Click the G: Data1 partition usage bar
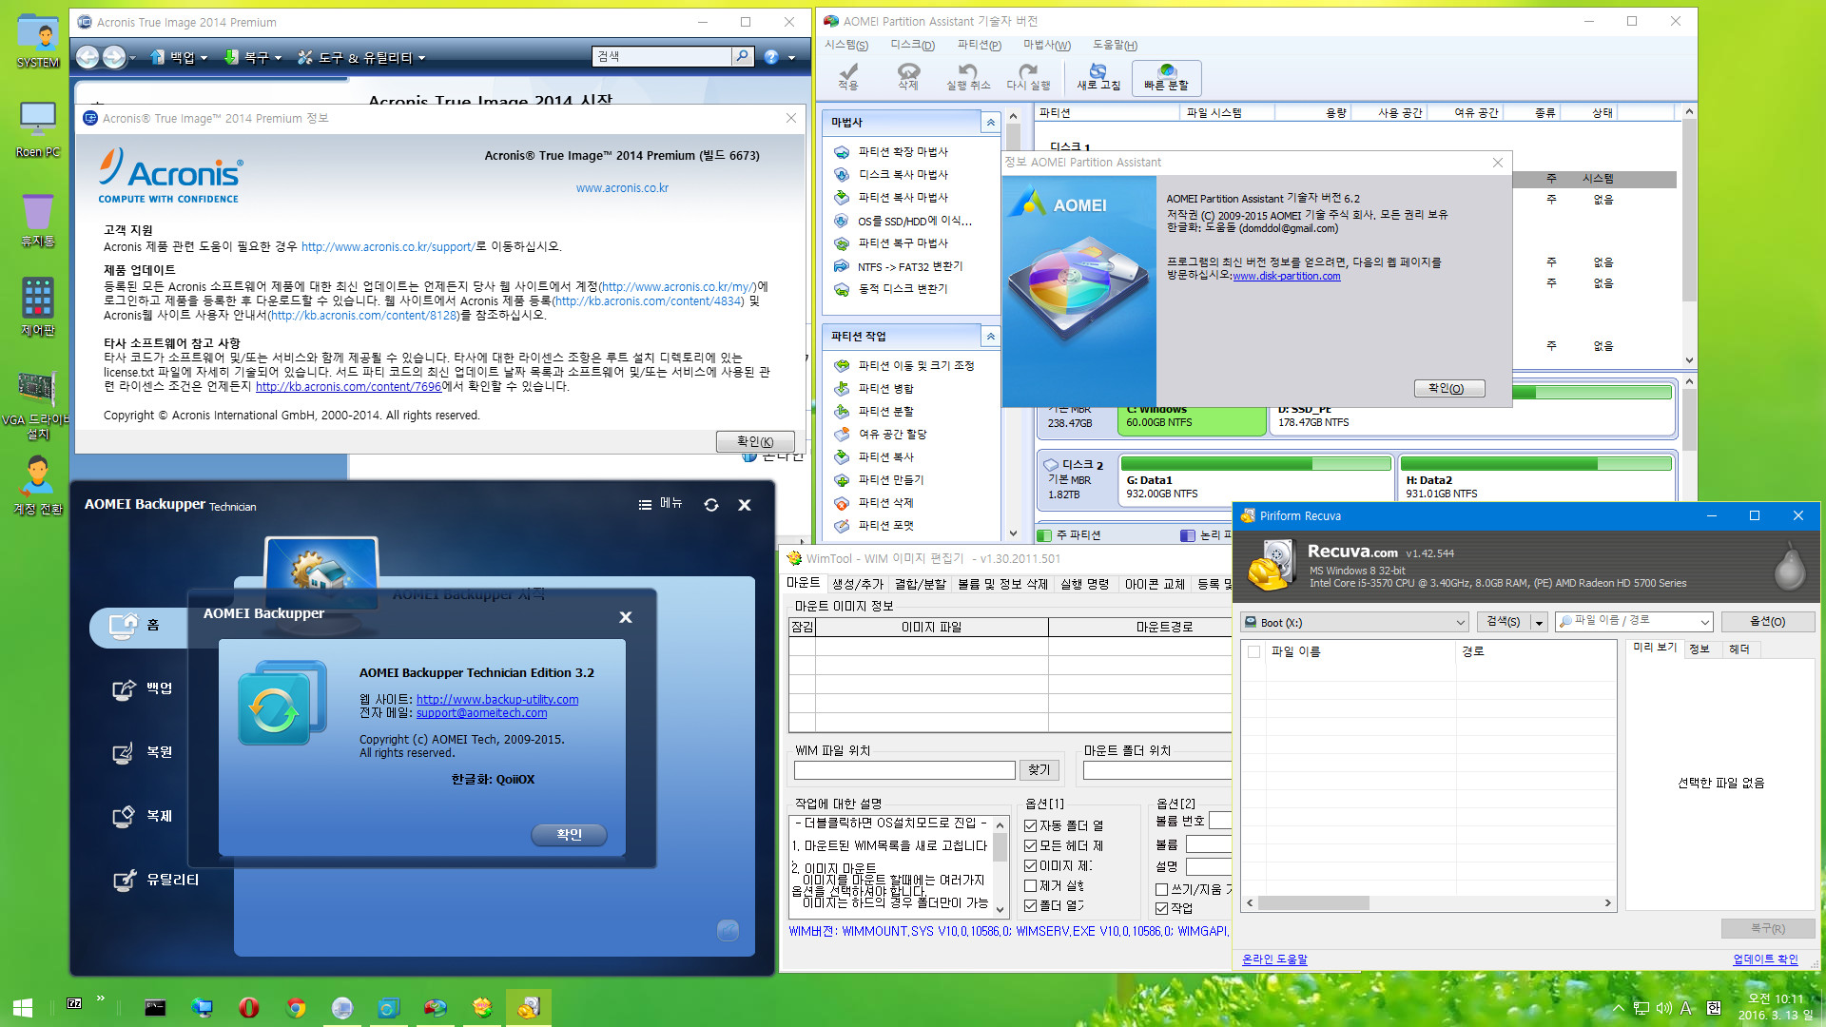This screenshot has width=1826, height=1027. (1256, 464)
